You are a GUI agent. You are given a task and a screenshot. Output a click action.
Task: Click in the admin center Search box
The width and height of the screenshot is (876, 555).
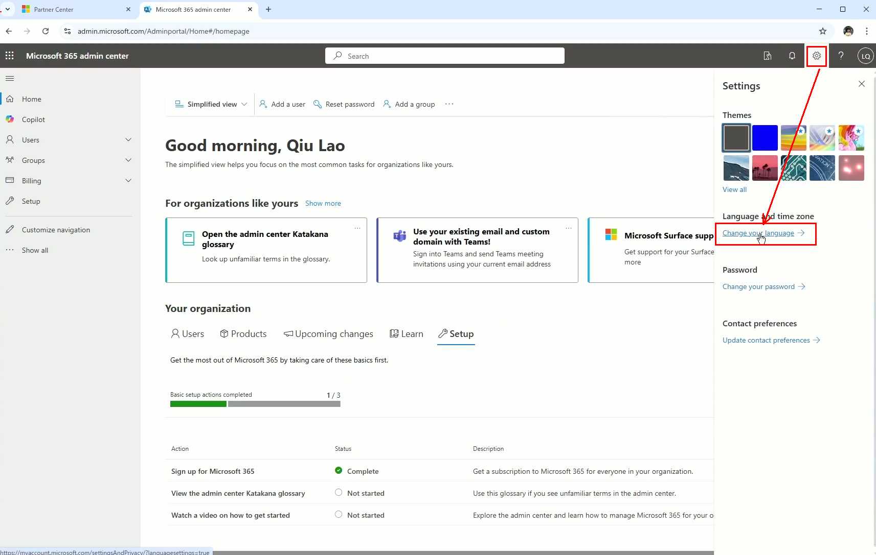pyautogui.click(x=445, y=56)
